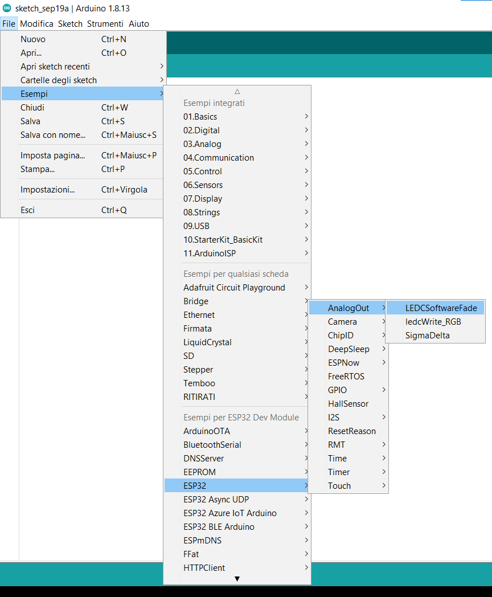Open FFat examples submenu

pyautogui.click(x=237, y=554)
